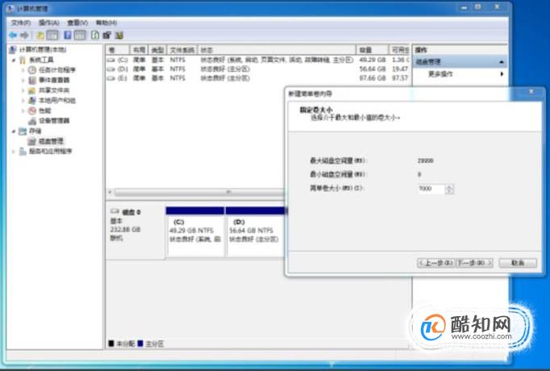Collapse the 系统工具 tree node
550x371 pixels.
[x=14, y=60]
